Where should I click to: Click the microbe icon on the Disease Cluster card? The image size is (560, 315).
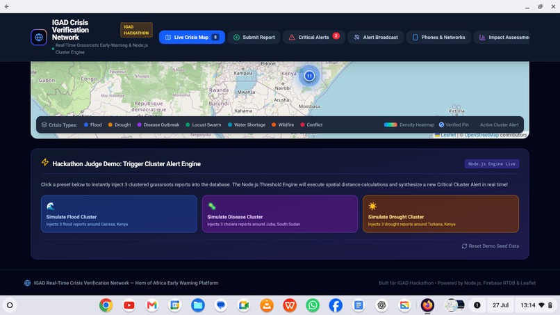pos(212,206)
